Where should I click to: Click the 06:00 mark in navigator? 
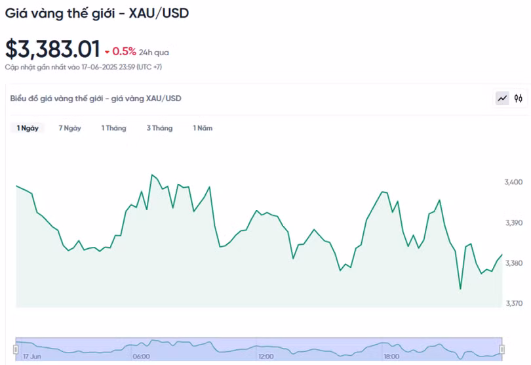[141, 356]
